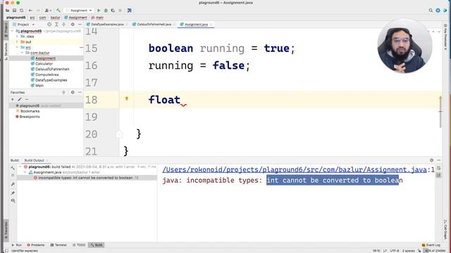
Task: Click the Debug bug icon in the toolbar
Action: (106, 11)
